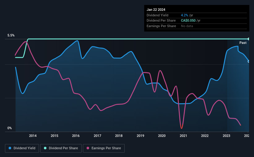Click the red negative earnings dip near 2021
This screenshot has height=157, width=254.
(x=181, y=127)
